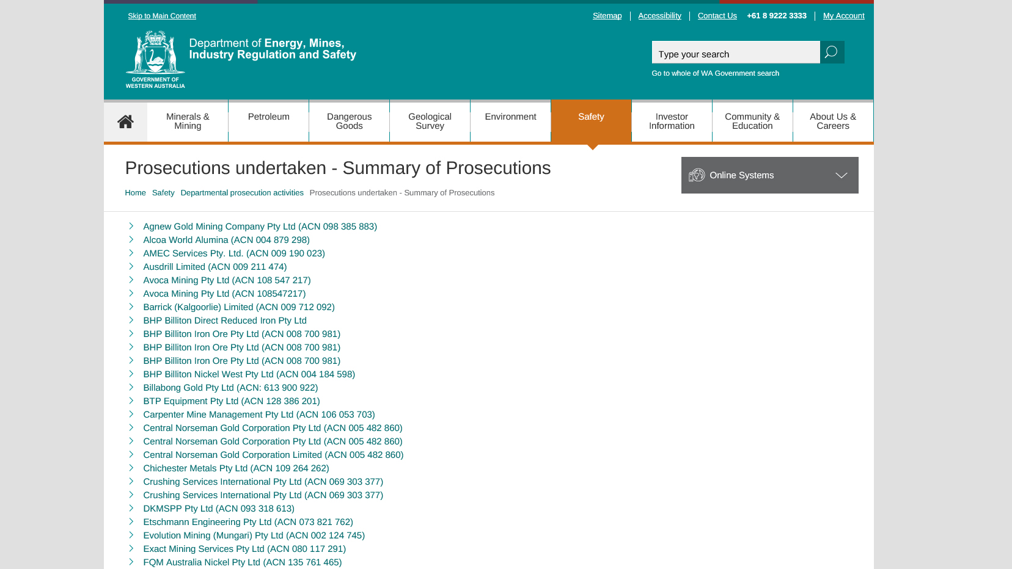The height and width of the screenshot is (569, 1012).
Task: Click the Home icon in navigation bar
Action: point(125,121)
